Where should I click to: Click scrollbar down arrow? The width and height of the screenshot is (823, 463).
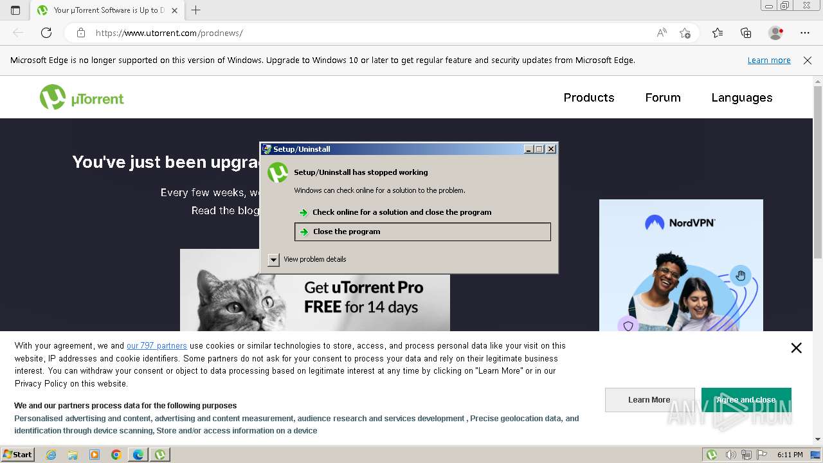pyautogui.click(x=818, y=440)
